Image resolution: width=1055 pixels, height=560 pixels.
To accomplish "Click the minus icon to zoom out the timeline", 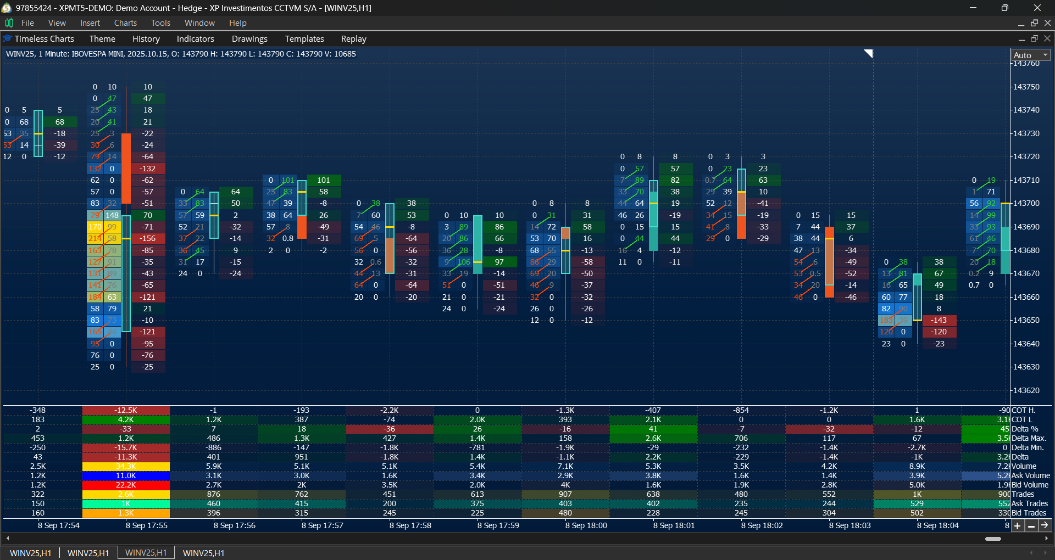I will click(1031, 525).
